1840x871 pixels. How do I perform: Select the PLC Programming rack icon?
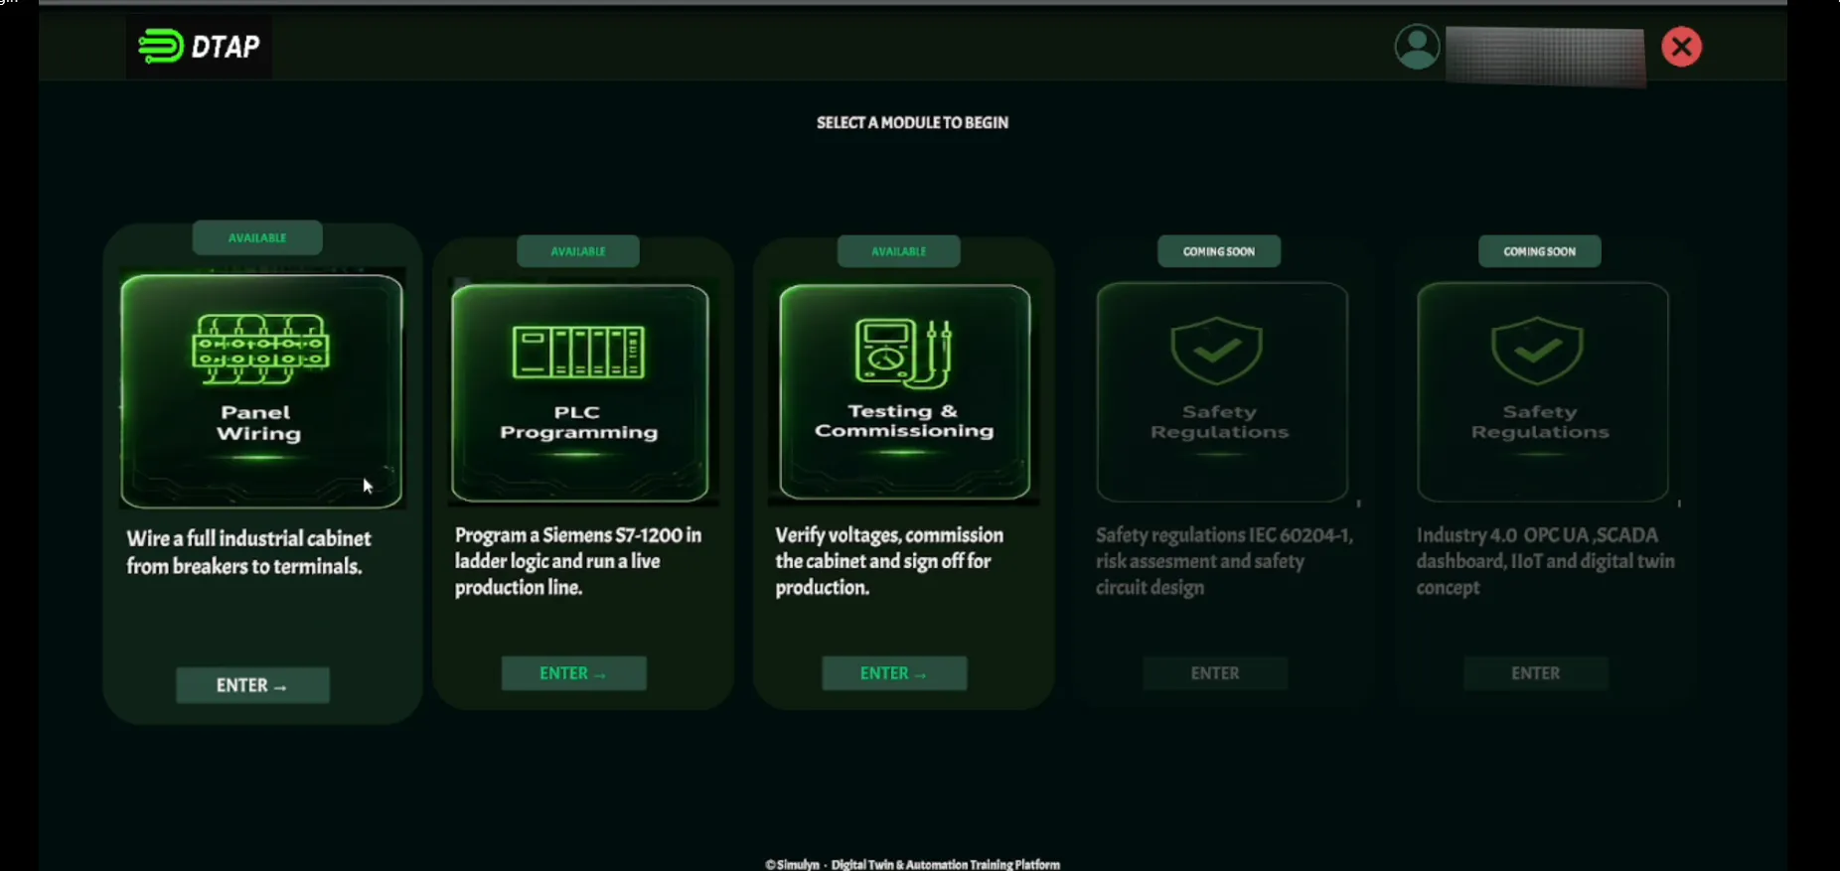578,352
